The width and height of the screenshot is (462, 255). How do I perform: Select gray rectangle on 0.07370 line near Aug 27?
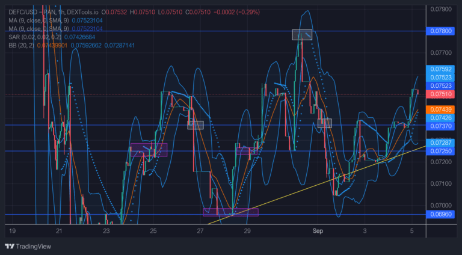[196, 125]
